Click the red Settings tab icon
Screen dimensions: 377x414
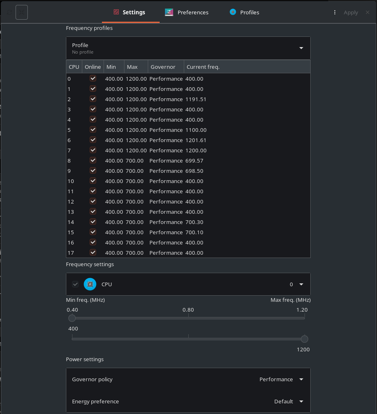point(116,12)
